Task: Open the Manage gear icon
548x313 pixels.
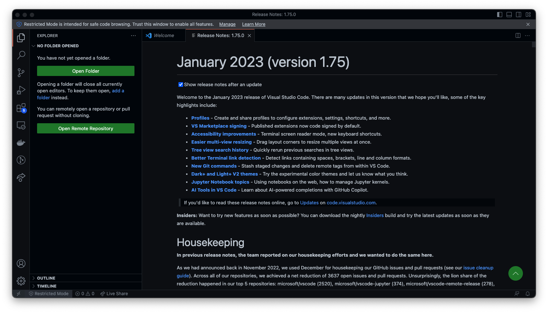Action: (x=21, y=281)
